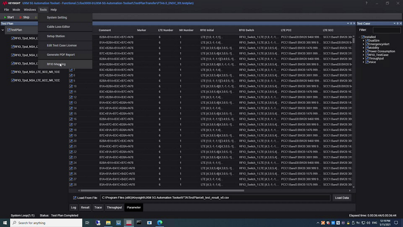The width and height of the screenshot is (403, 227).
Task: Click the Search for anything box
Action: (x=46, y=222)
